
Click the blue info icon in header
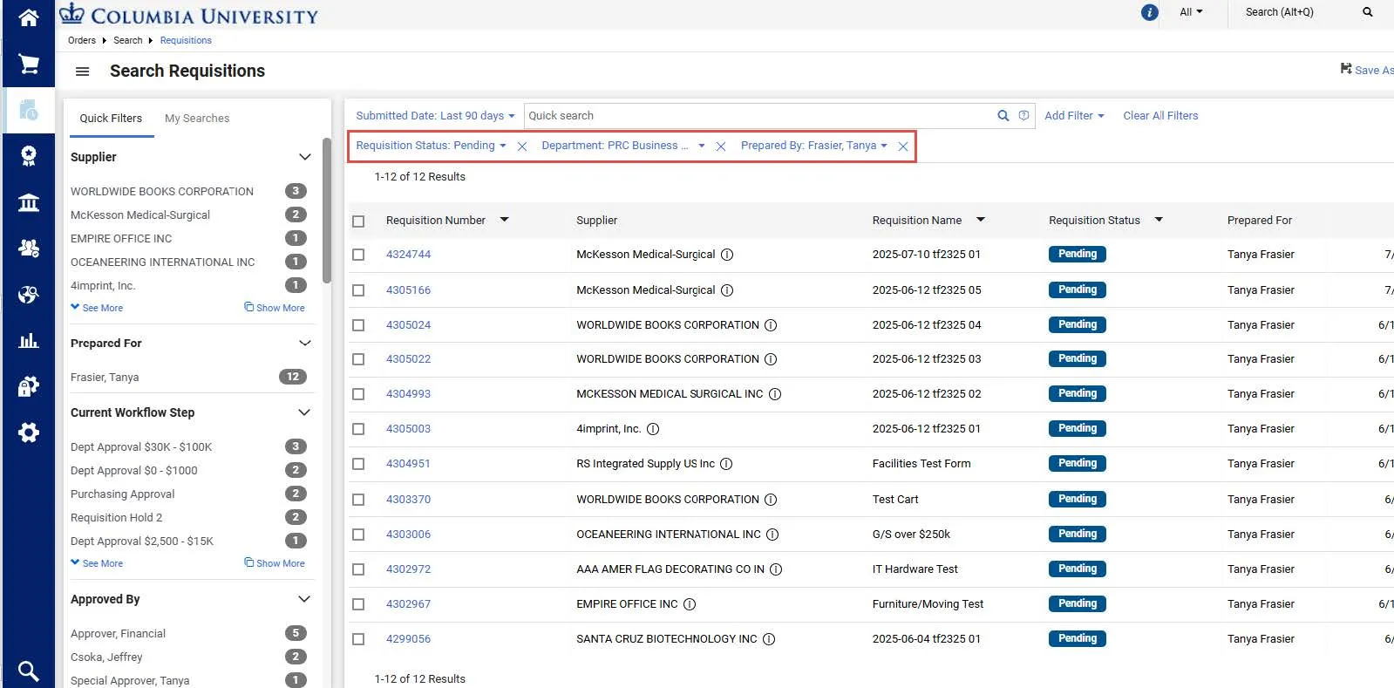coord(1150,12)
